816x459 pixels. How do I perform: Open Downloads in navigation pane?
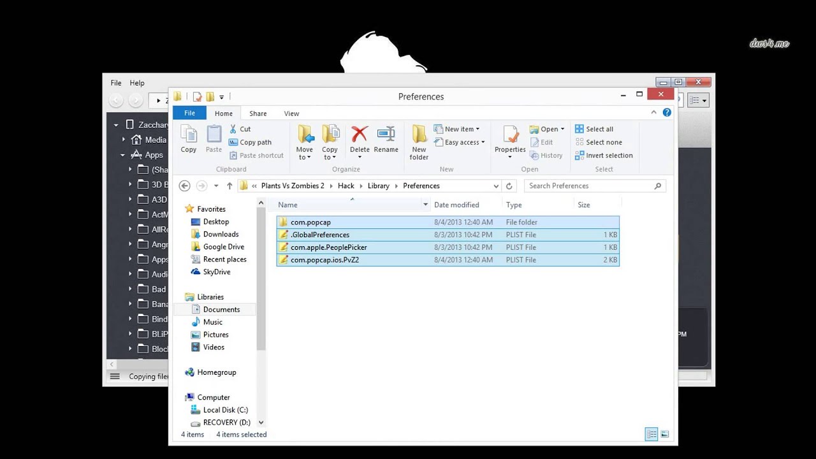pyautogui.click(x=215, y=234)
